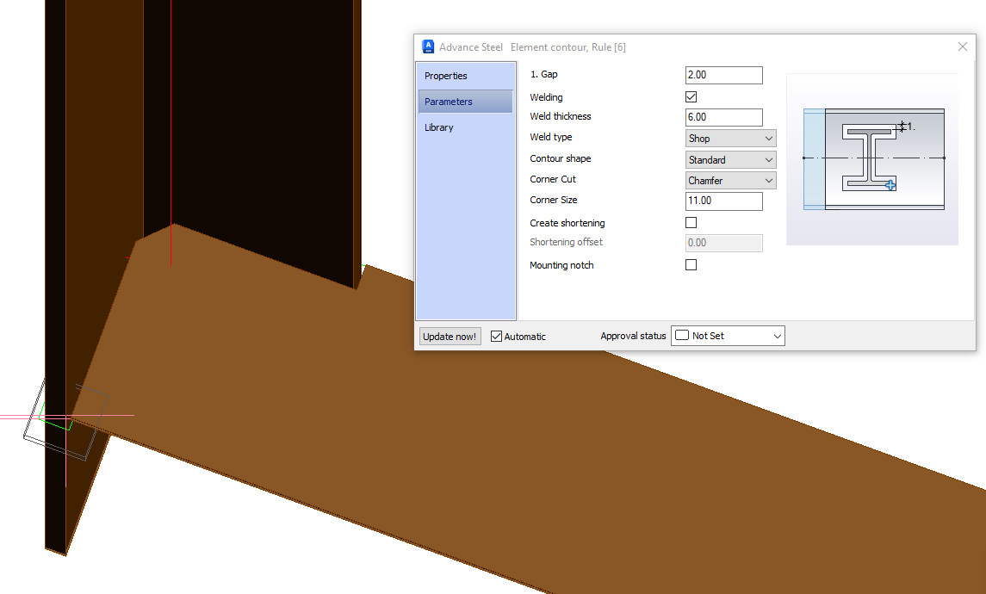Screen dimensions: 986x594
Task: Click the 'Weld type' label
Action: coord(551,137)
